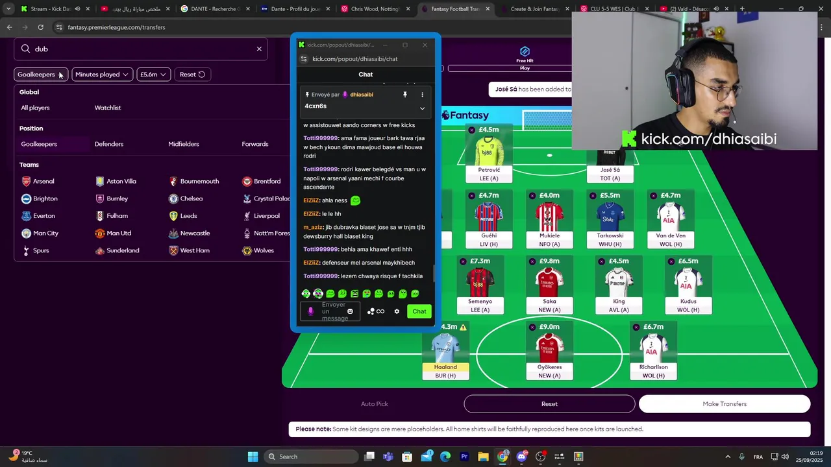Filter by Defenders position
The height and width of the screenshot is (467, 831).
pos(109,144)
